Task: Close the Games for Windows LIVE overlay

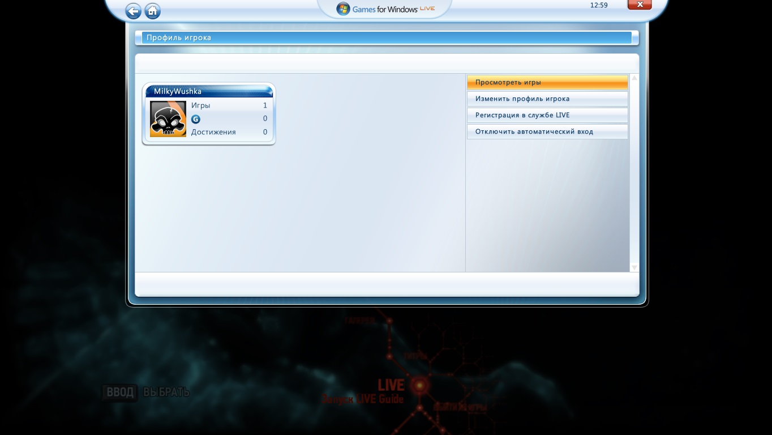Action: coord(640,5)
